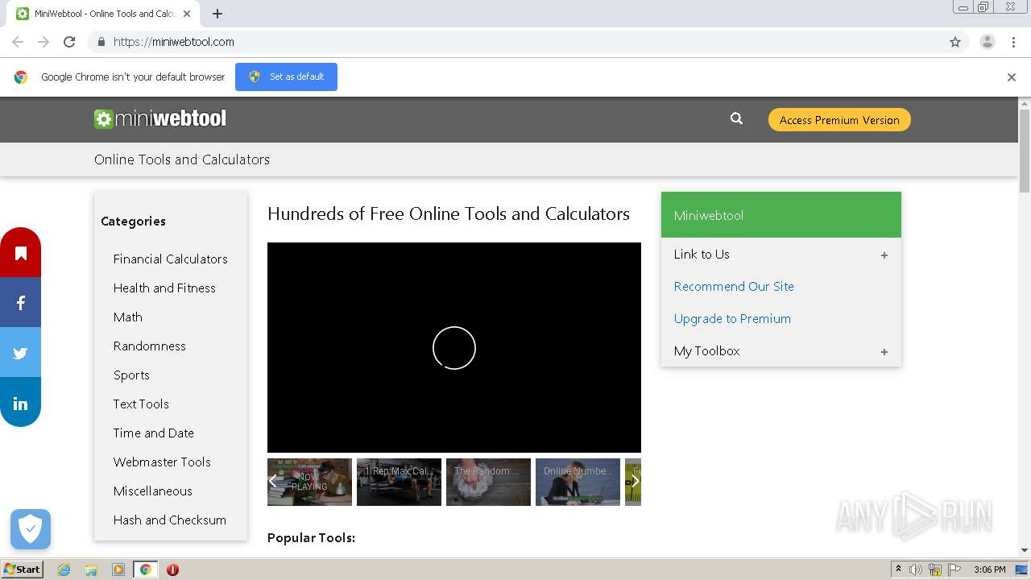Open the Hash and Checksum category

170,520
